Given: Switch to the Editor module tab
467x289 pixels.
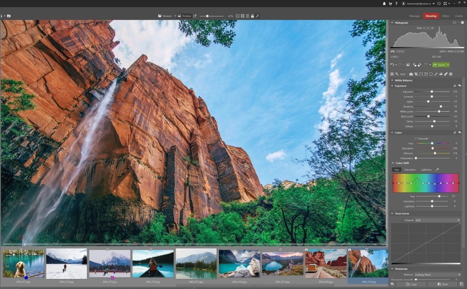Looking at the screenshot, I should 446,16.
